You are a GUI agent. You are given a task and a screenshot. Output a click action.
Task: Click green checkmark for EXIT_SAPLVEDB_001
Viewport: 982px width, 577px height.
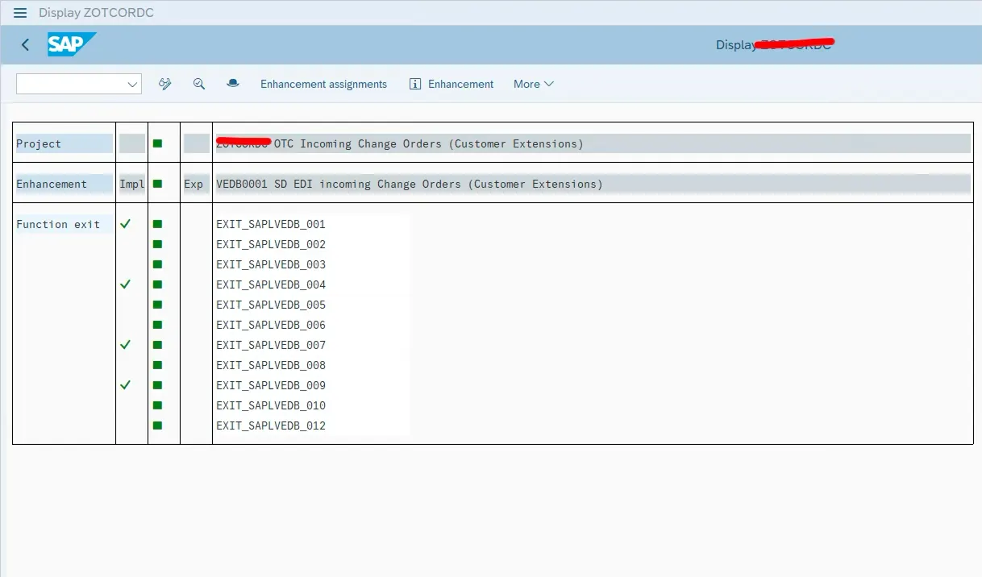click(125, 224)
